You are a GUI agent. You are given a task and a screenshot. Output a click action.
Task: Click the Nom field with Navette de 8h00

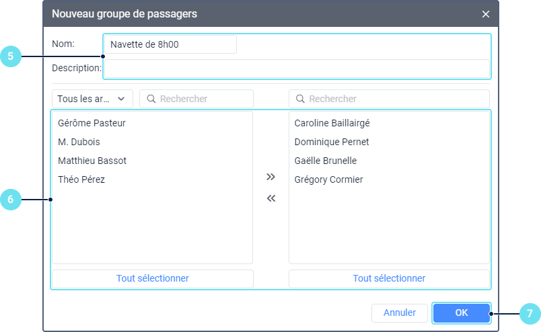pyautogui.click(x=170, y=44)
